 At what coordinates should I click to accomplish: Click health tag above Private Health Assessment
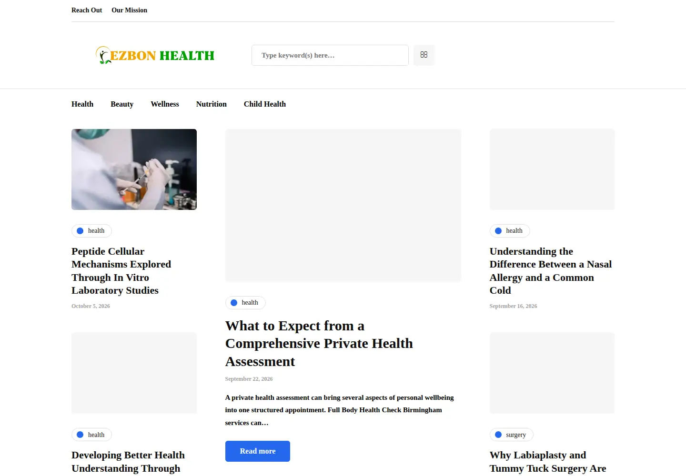click(245, 303)
